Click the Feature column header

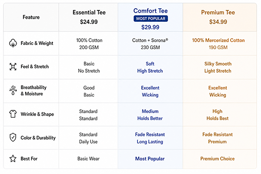(31, 17)
